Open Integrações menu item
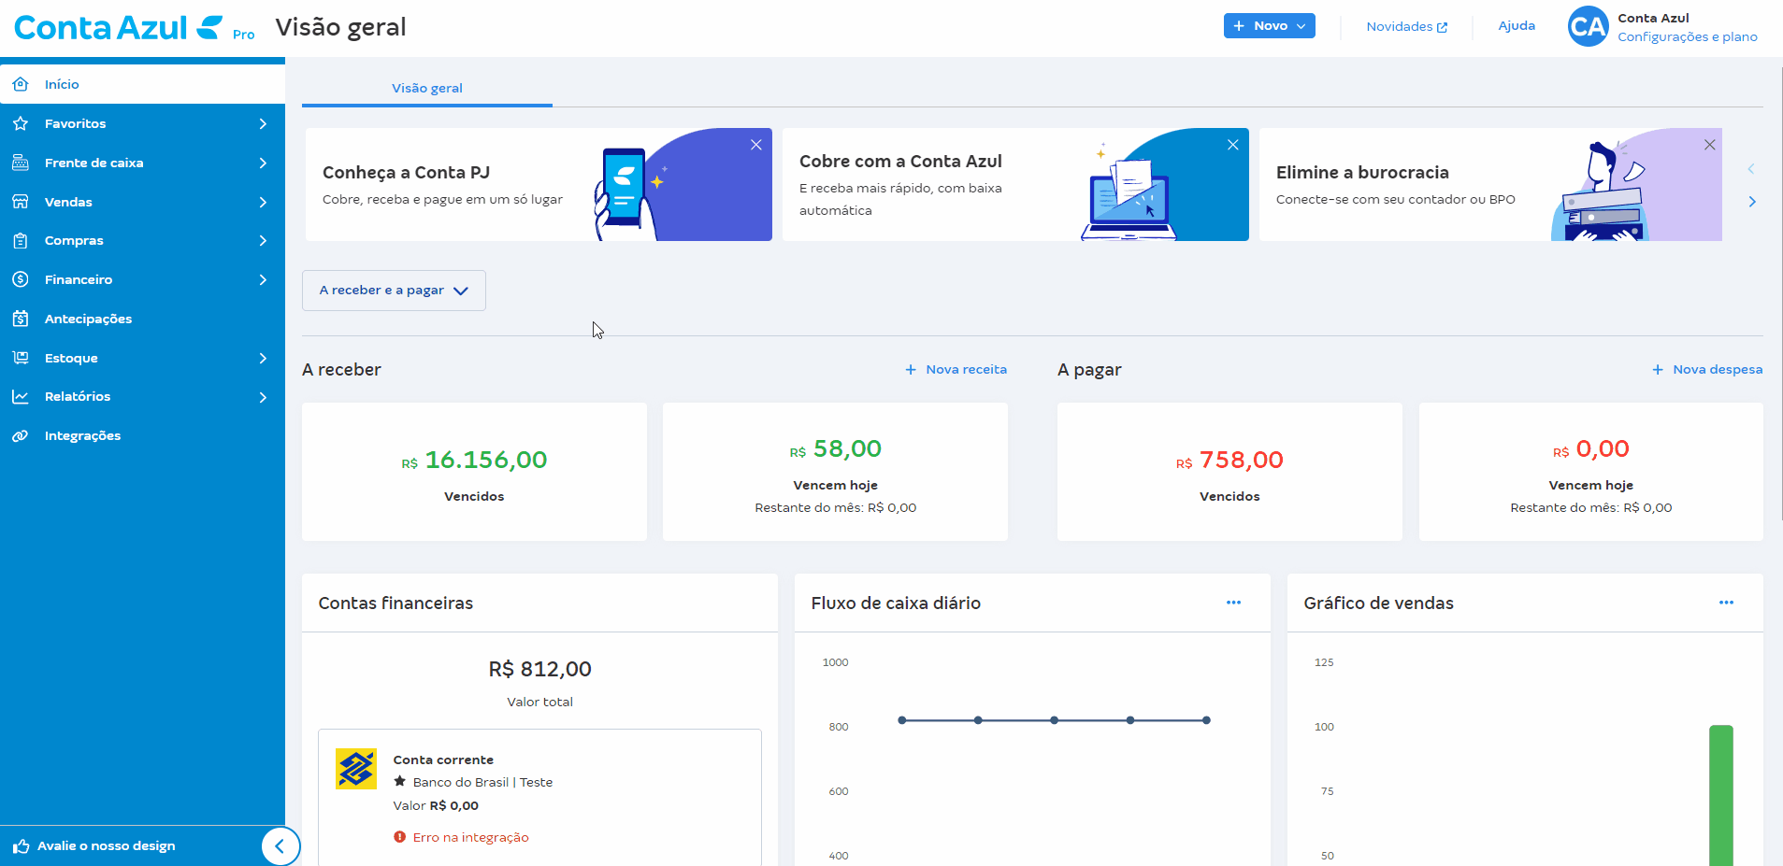The image size is (1783, 866). (142, 435)
